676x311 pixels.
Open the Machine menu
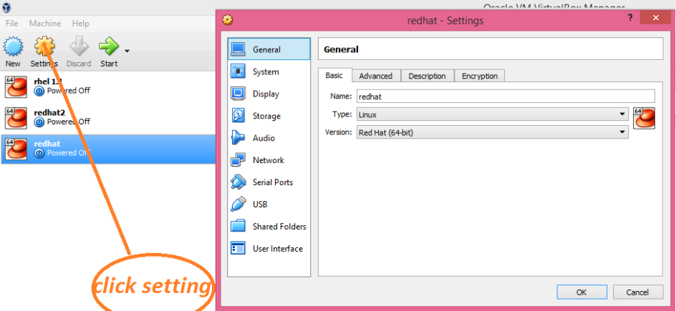45,23
